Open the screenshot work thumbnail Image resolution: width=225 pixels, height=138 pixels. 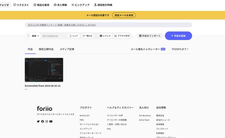(44, 70)
